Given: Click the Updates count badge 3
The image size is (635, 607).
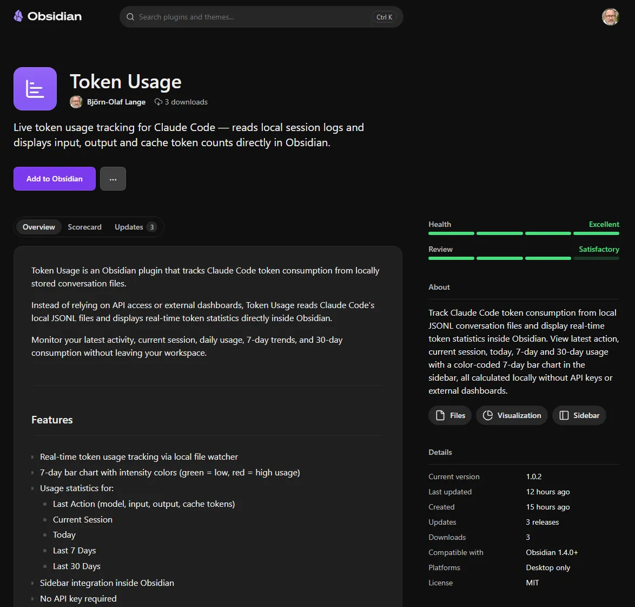Looking at the screenshot, I should tap(152, 227).
